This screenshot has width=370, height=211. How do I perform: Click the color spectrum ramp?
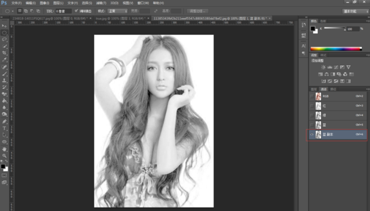336,49
